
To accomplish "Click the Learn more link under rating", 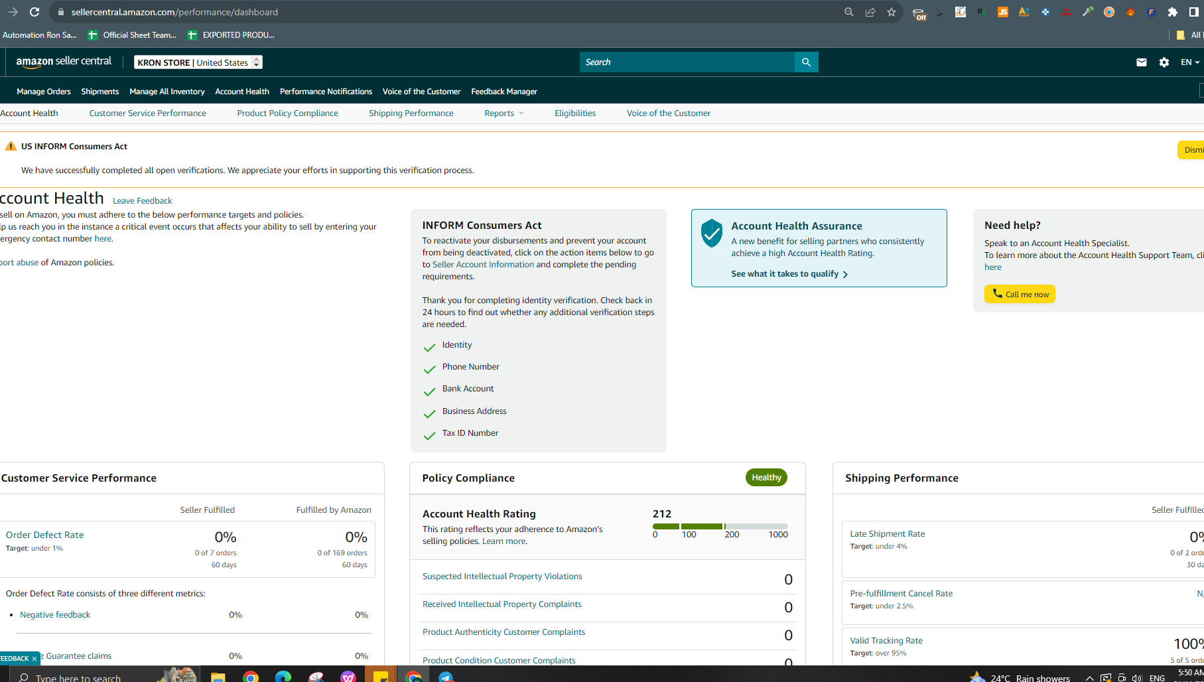I will point(503,541).
